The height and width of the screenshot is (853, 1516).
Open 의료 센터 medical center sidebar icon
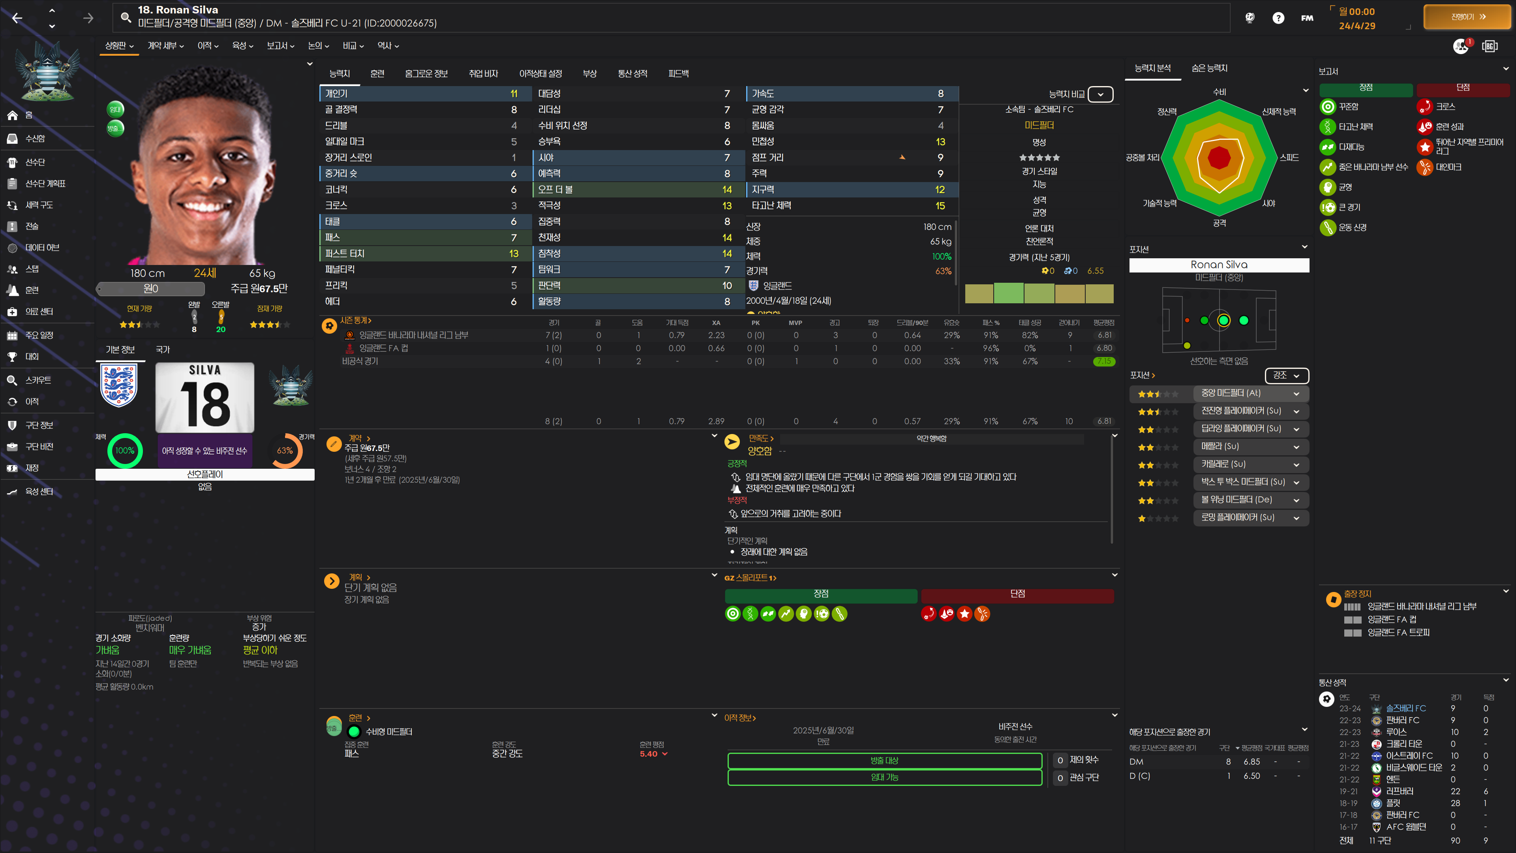12,312
